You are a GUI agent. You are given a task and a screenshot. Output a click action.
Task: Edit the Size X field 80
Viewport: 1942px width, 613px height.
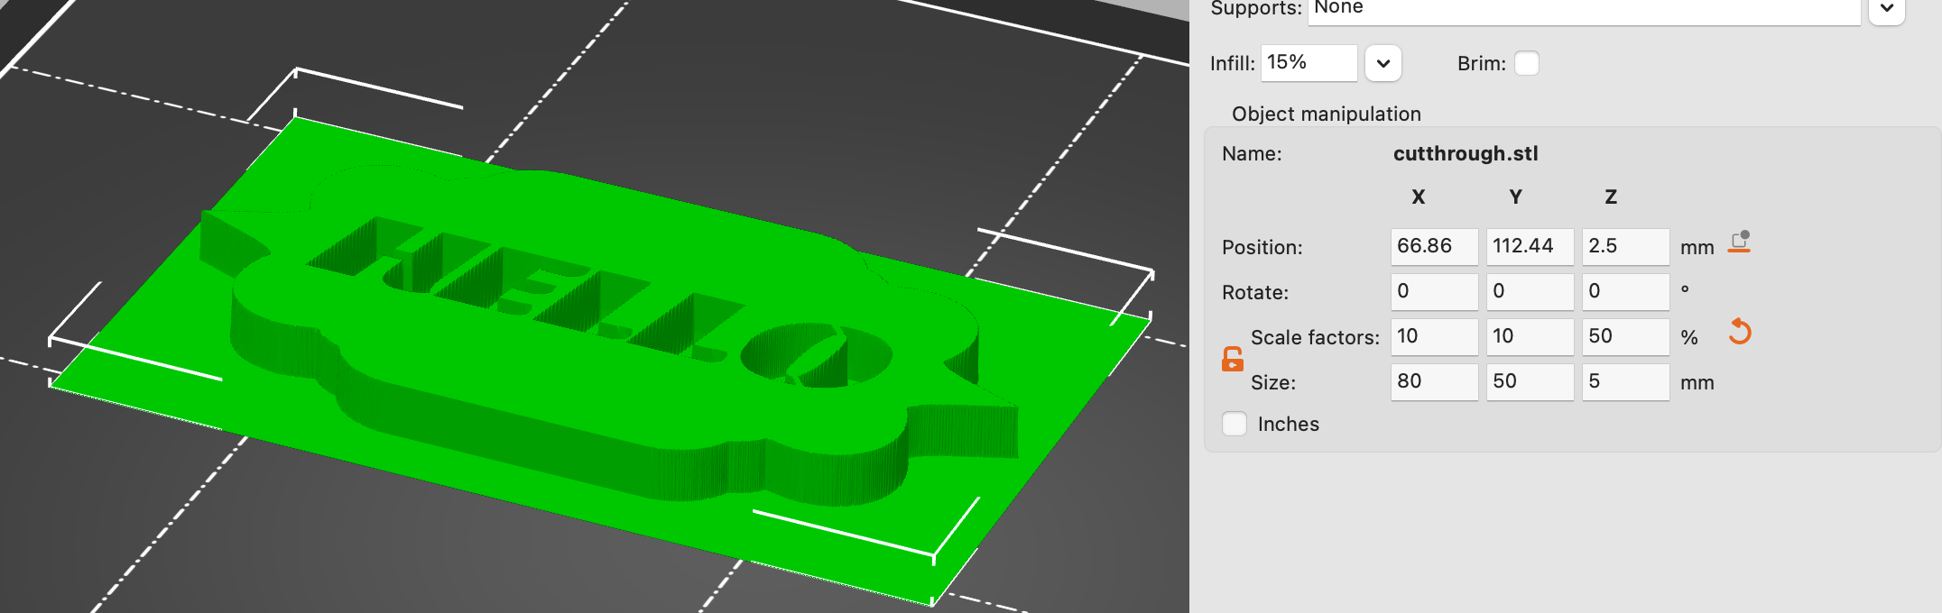(1435, 381)
